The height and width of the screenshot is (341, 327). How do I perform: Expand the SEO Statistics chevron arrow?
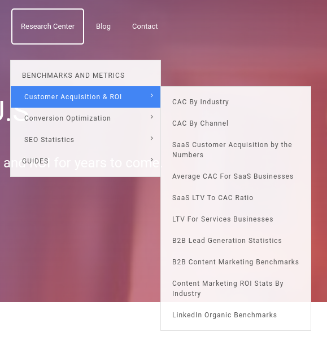(x=152, y=138)
